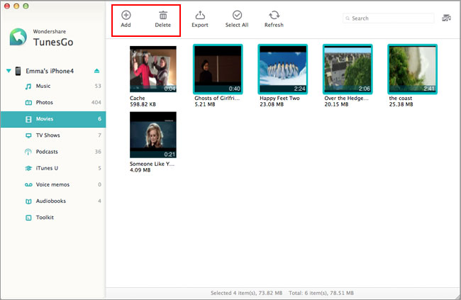Select Emma's iPhone4 device name
The height and width of the screenshot is (300, 461).
pos(50,71)
